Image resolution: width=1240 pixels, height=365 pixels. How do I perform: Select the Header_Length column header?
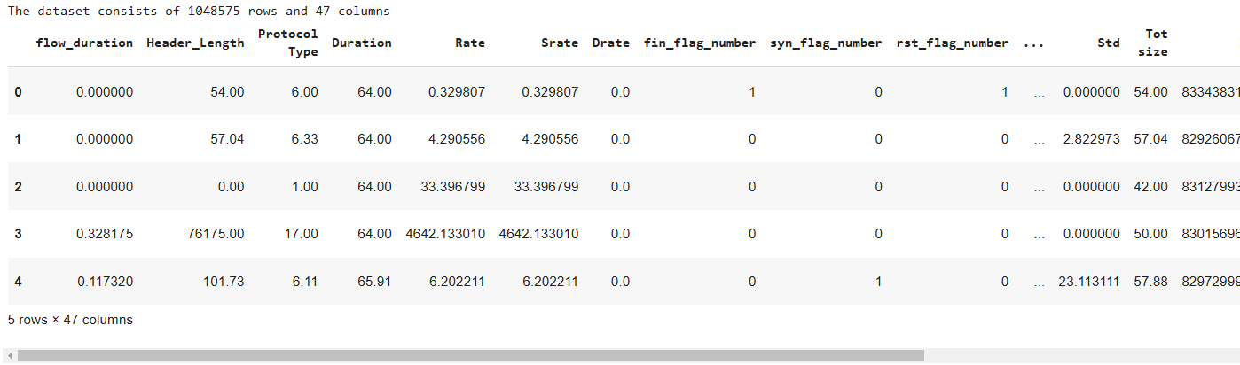click(195, 43)
